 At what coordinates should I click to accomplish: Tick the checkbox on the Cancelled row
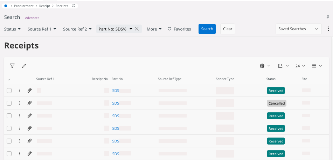[9, 103]
